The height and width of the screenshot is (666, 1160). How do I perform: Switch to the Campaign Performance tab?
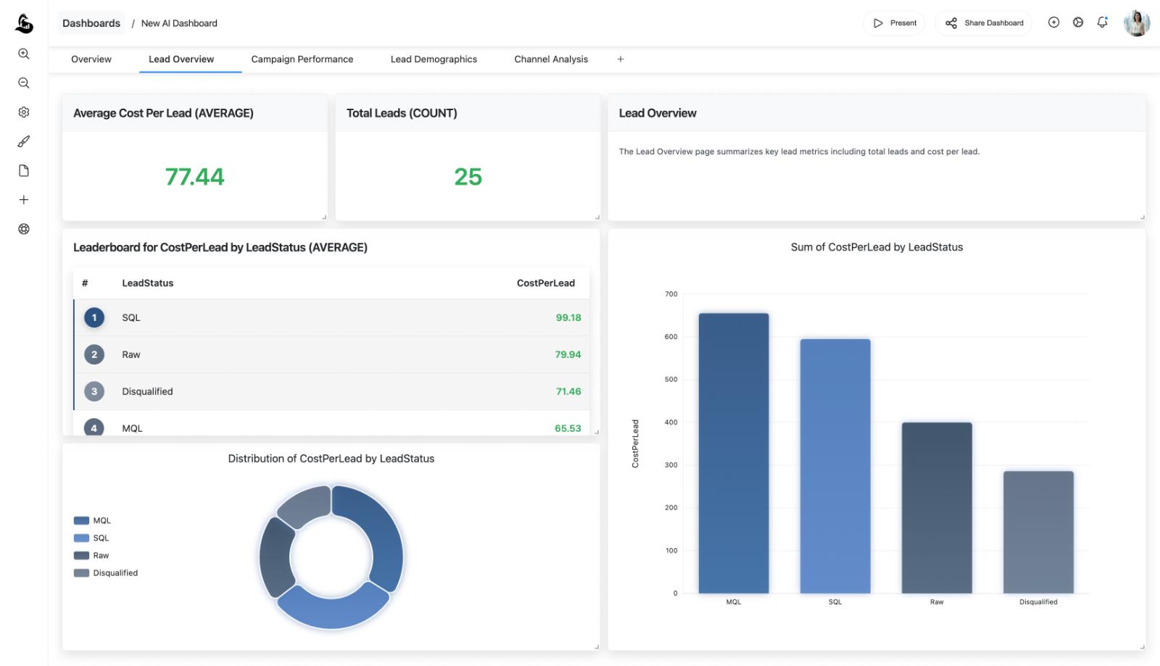[302, 59]
